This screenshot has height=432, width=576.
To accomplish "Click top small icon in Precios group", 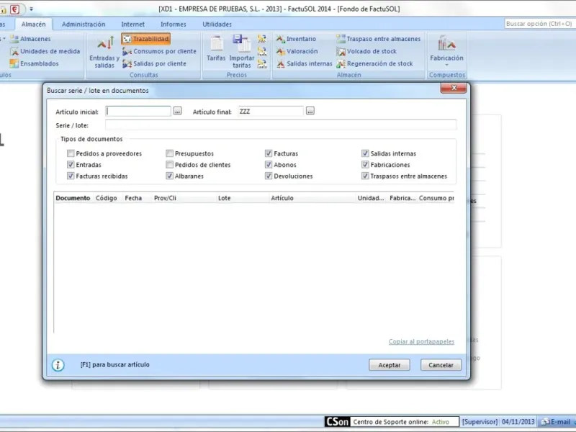I will click(262, 39).
